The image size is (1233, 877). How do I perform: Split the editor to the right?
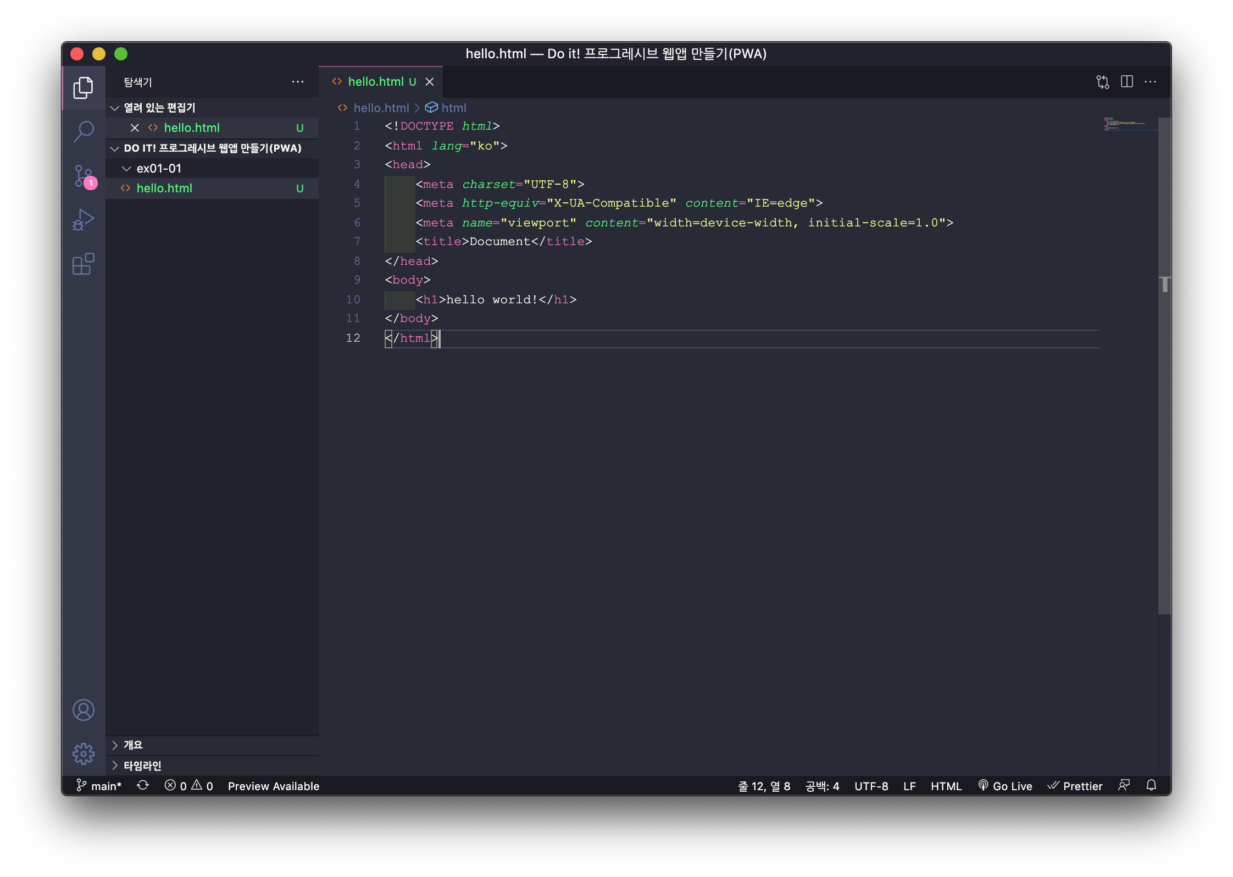(1126, 82)
